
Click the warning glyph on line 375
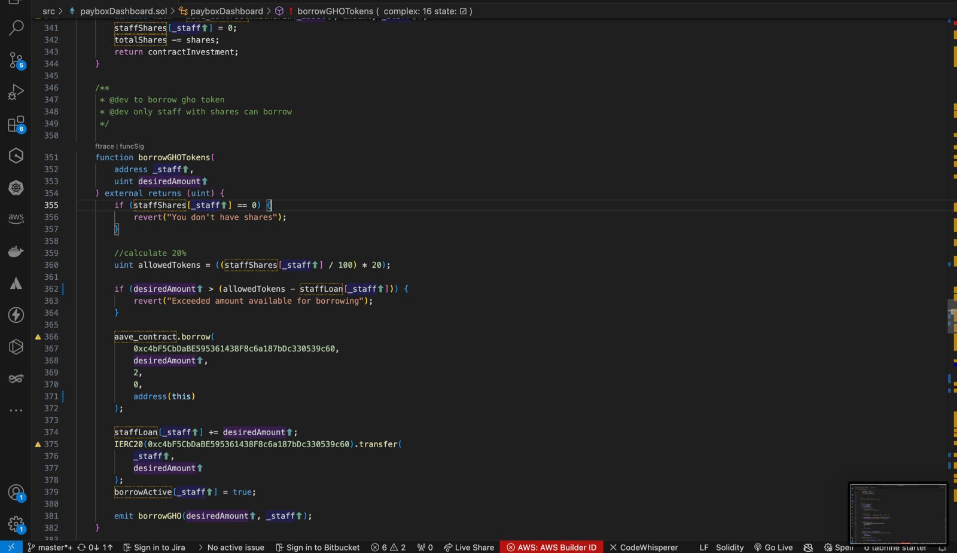click(38, 444)
